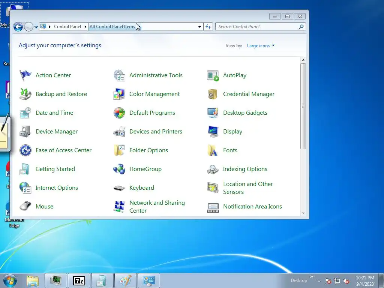Screen dimensions: 384x288
Task: Open the Fonts folder icon
Action: tap(213, 150)
